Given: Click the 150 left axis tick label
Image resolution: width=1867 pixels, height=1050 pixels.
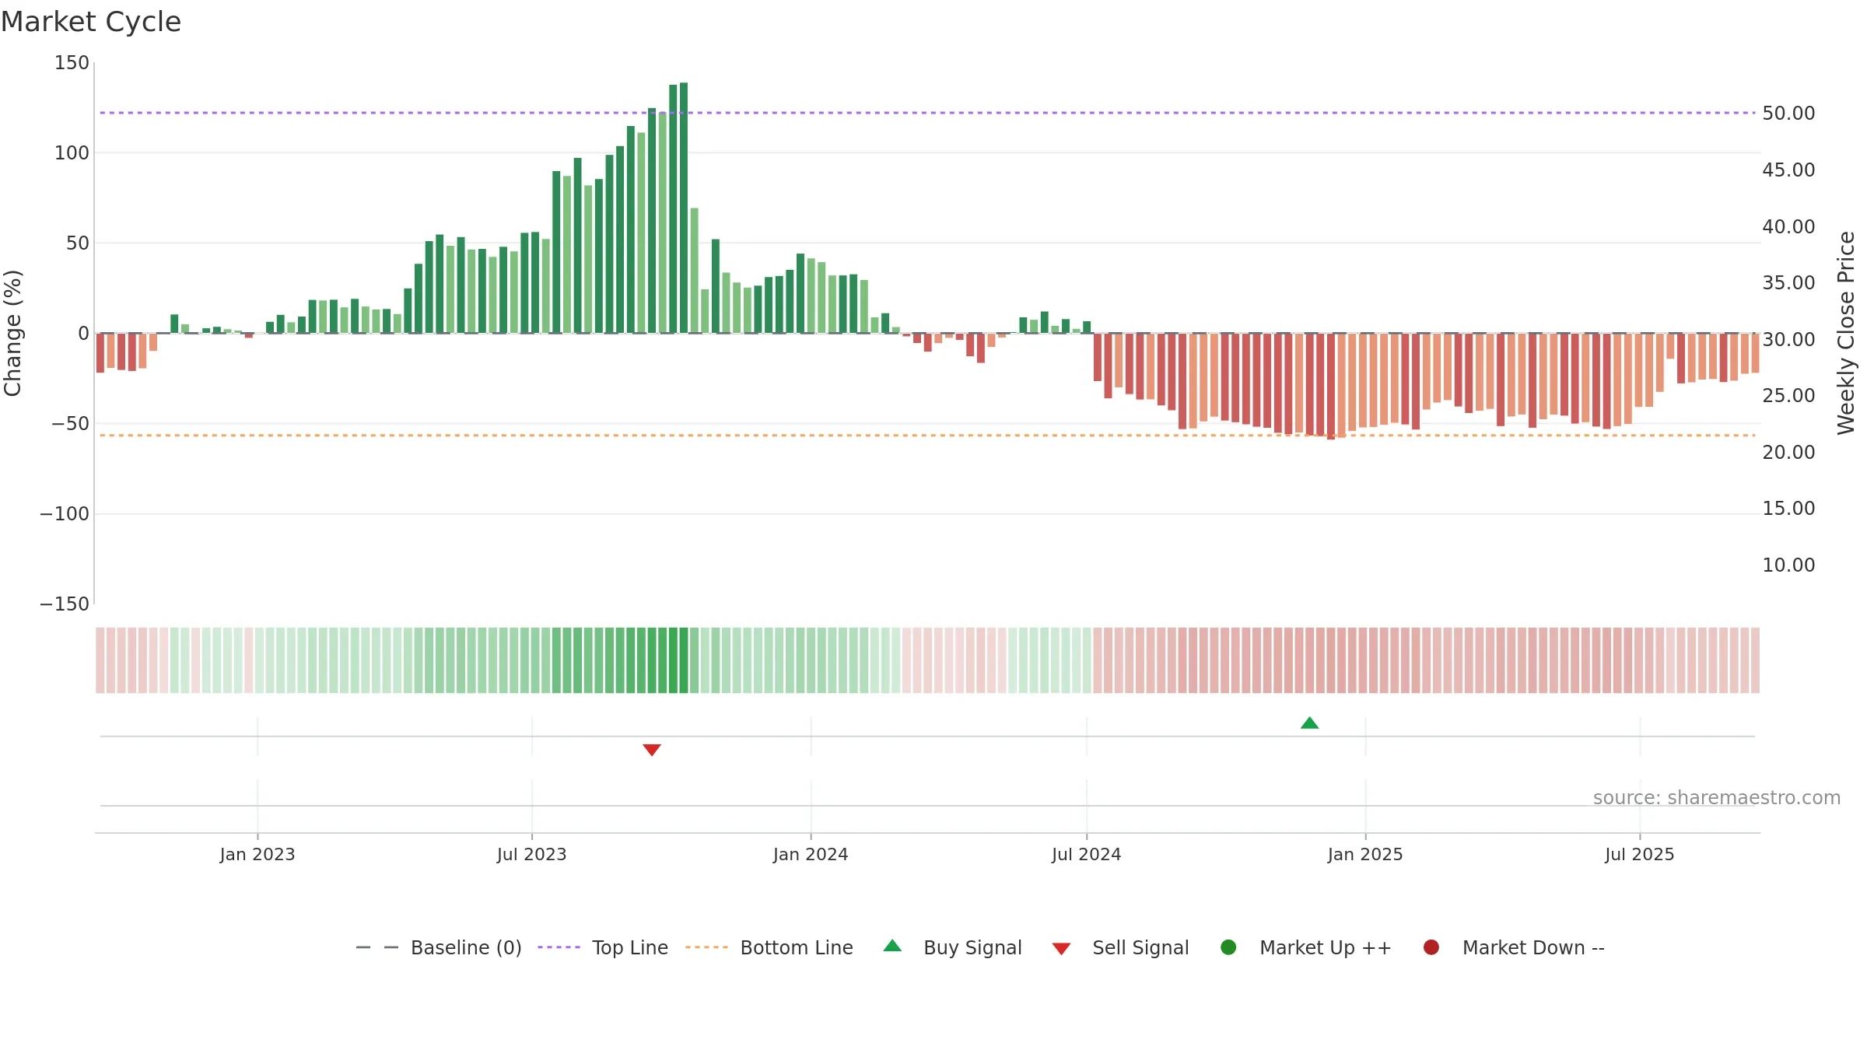Looking at the screenshot, I should [72, 63].
